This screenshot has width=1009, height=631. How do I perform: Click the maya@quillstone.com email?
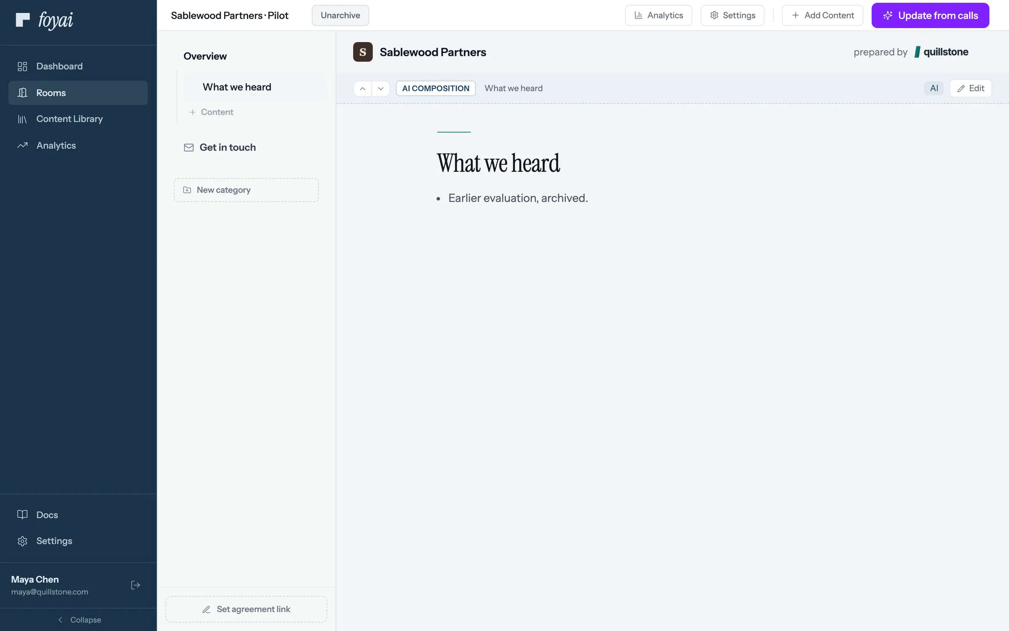point(50,592)
